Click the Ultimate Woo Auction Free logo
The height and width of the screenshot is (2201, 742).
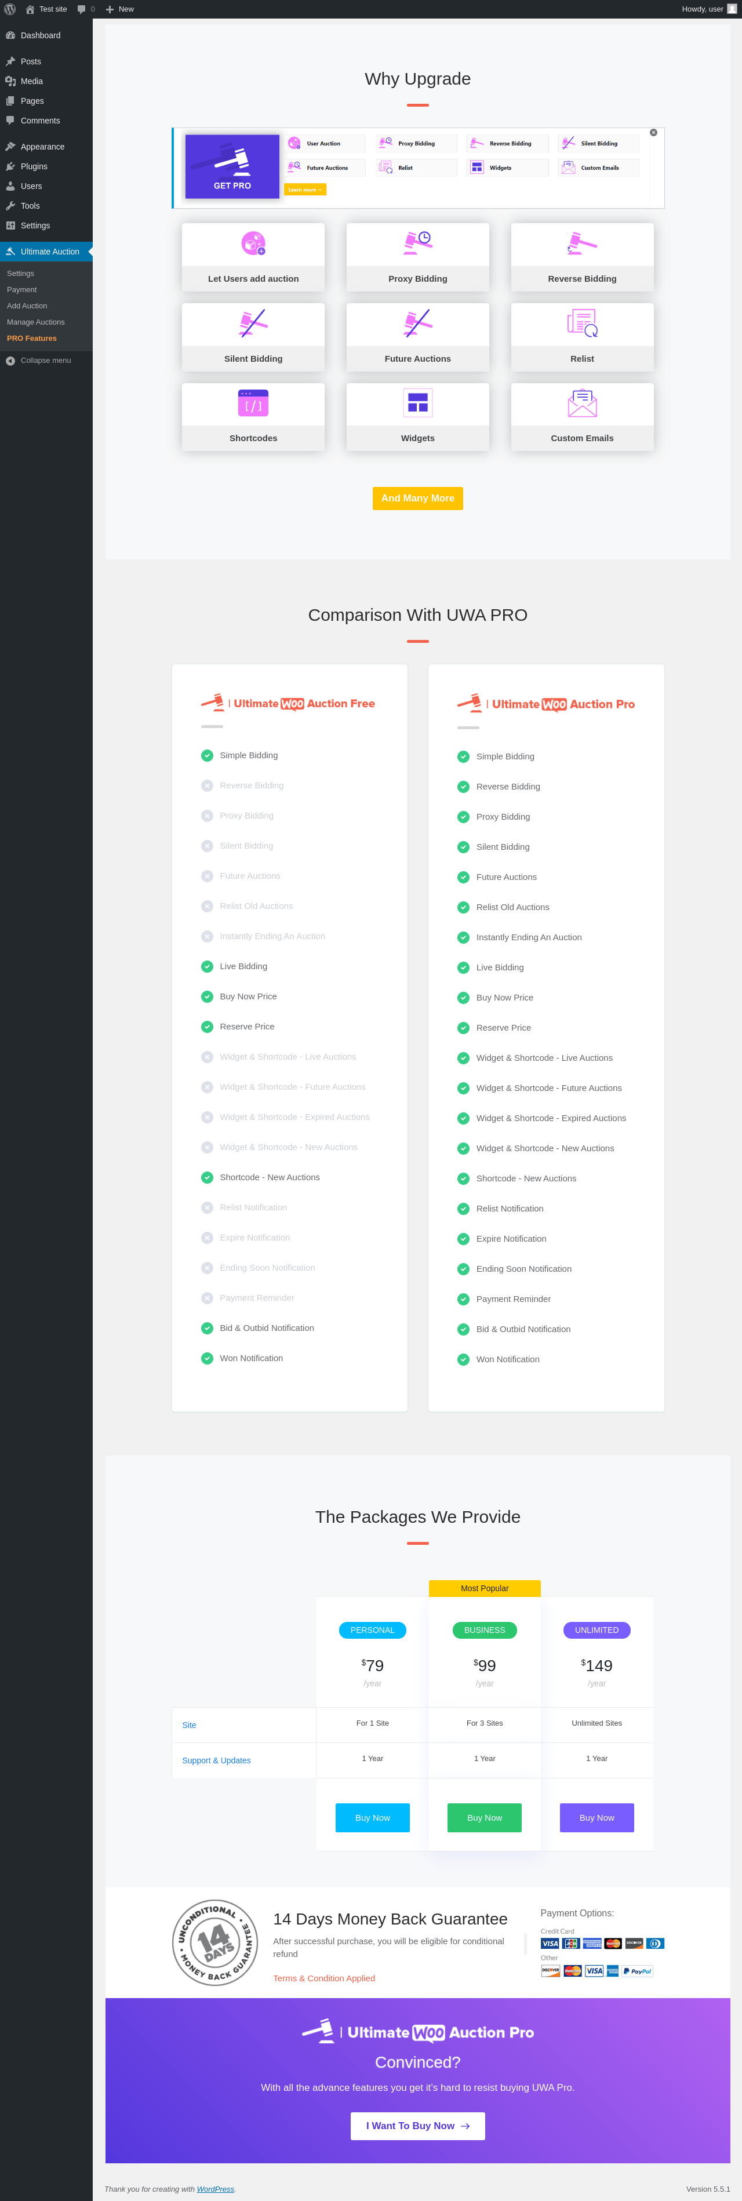pos(288,703)
